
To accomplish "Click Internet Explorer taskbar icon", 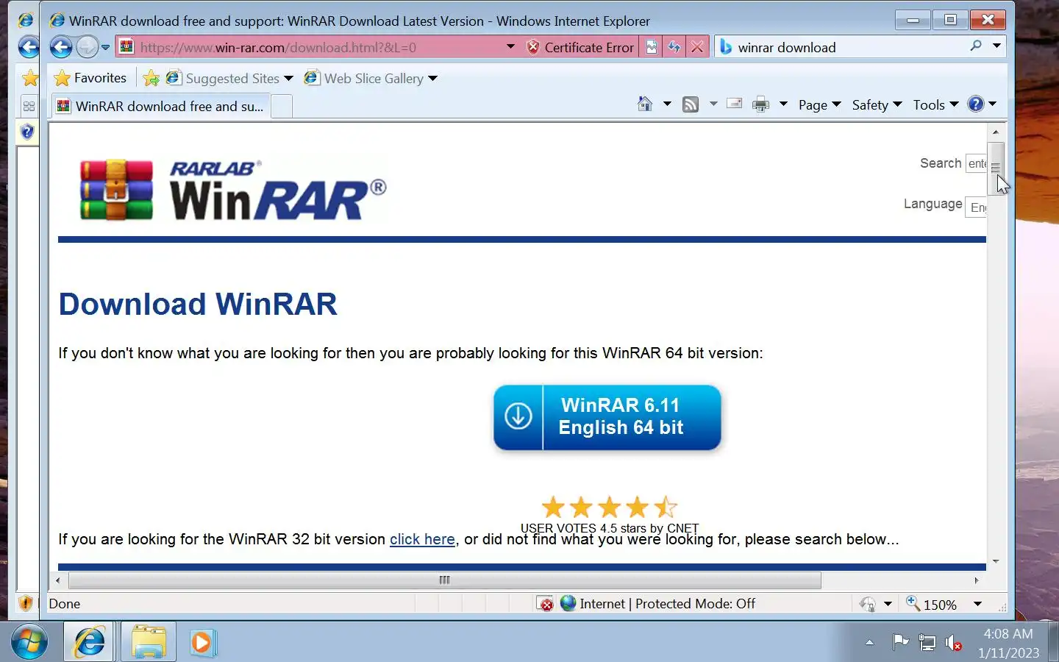I will click(x=90, y=642).
